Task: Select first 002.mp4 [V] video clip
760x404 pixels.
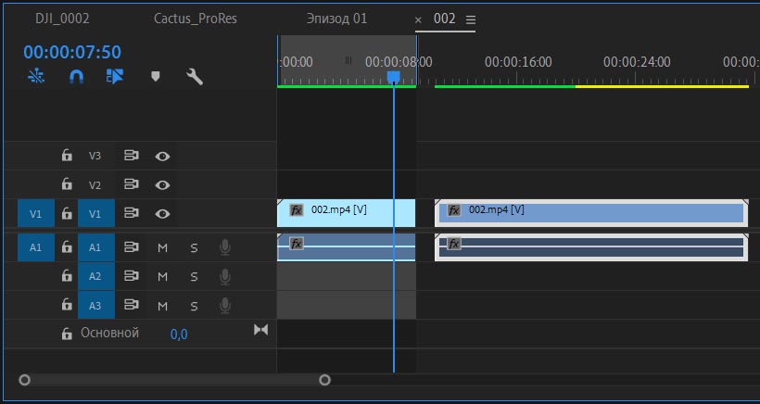Action: [x=346, y=213]
